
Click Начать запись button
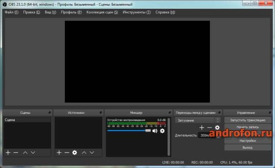(248, 127)
